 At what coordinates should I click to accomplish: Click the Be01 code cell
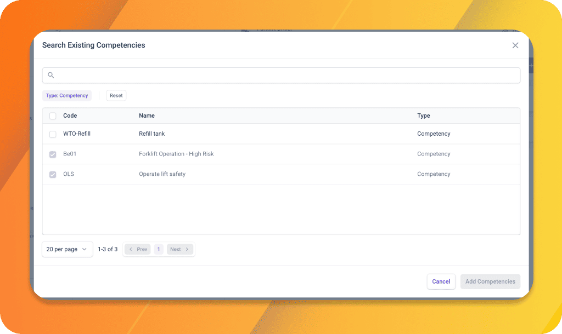click(x=70, y=154)
